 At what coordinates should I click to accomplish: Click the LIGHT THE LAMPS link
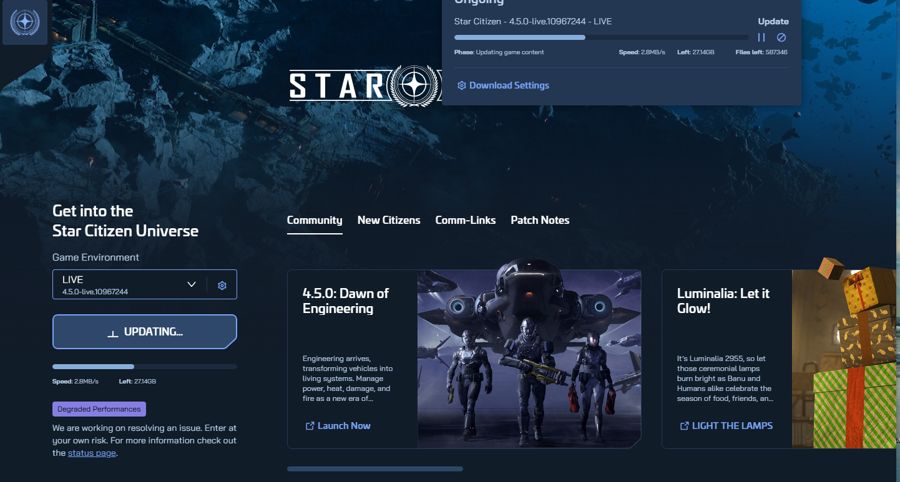click(726, 426)
